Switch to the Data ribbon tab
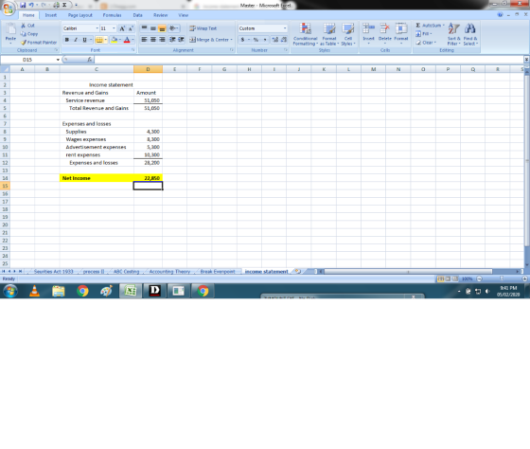 click(137, 15)
